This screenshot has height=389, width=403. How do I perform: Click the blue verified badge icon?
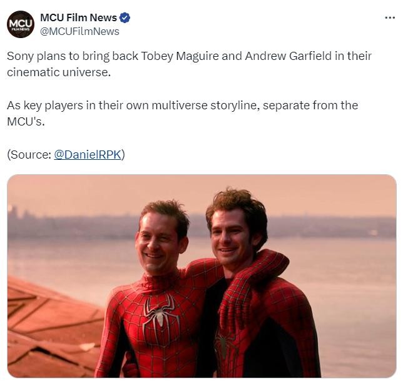(125, 17)
